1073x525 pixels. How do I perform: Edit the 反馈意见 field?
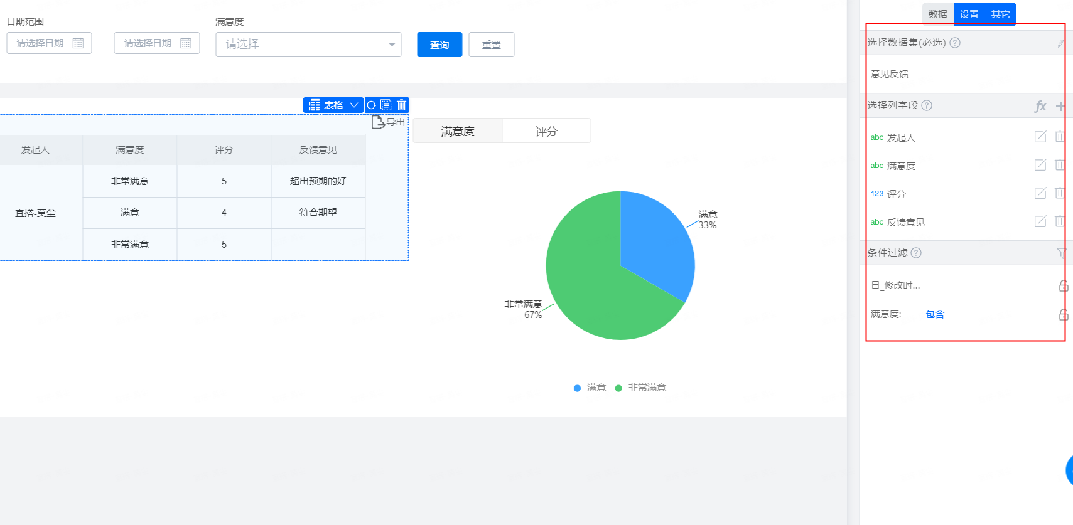tap(1040, 221)
